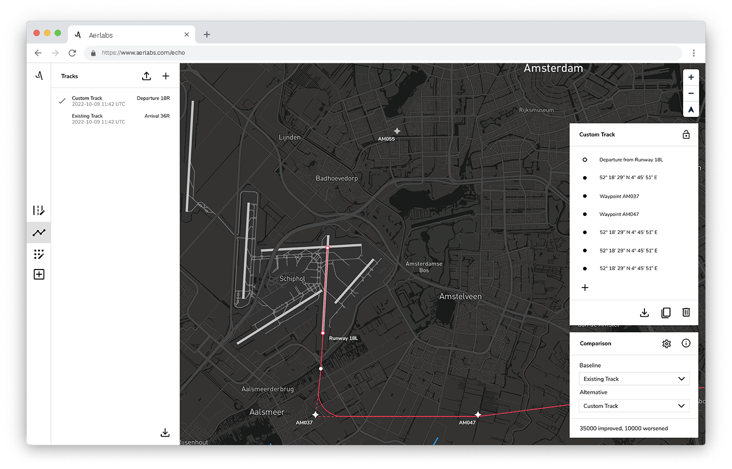Open browser three-dot menu
Screen dimensions: 732x469
click(693, 53)
